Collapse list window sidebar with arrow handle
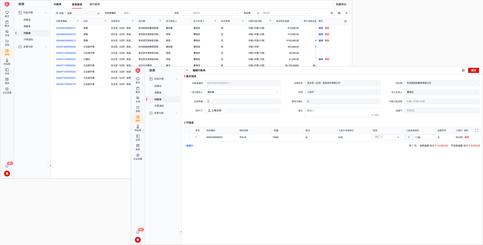This screenshot has width=483, height=245. (x=50, y=166)
